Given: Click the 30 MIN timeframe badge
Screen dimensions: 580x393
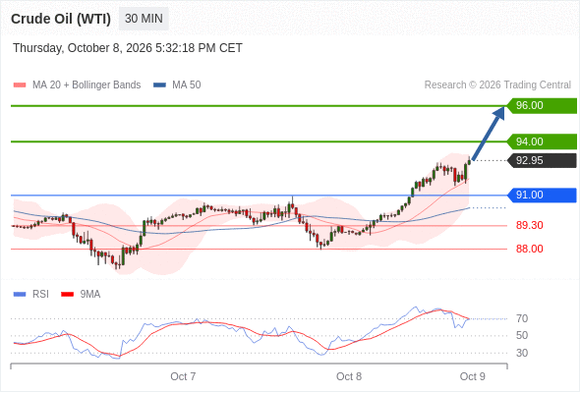Looking at the screenshot, I should click(x=144, y=19).
